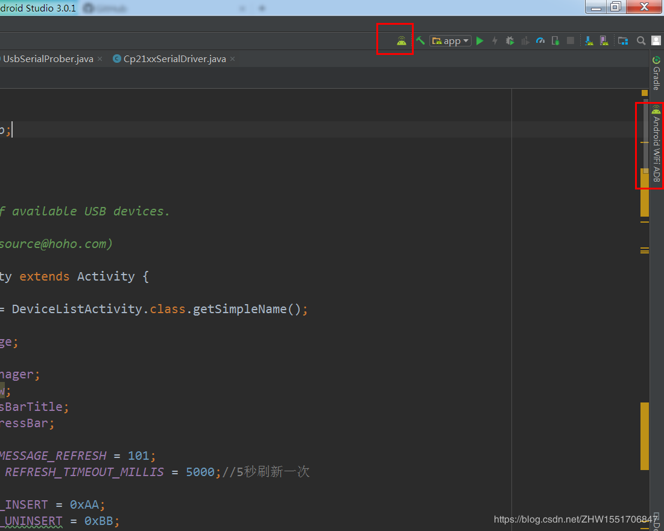This screenshot has width=664, height=531.
Task: Open the app run configuration dropdown
Action: (x=451, y=40)
